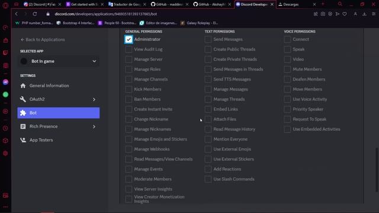Go back to the previous page
379x213 pixels.
pos(17,14)
